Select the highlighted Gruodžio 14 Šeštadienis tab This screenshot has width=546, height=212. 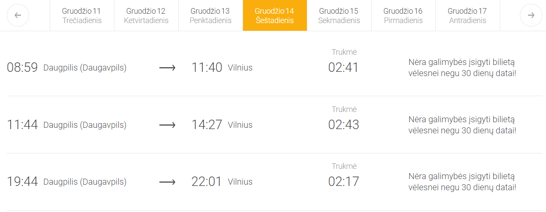tap(275, 15)
